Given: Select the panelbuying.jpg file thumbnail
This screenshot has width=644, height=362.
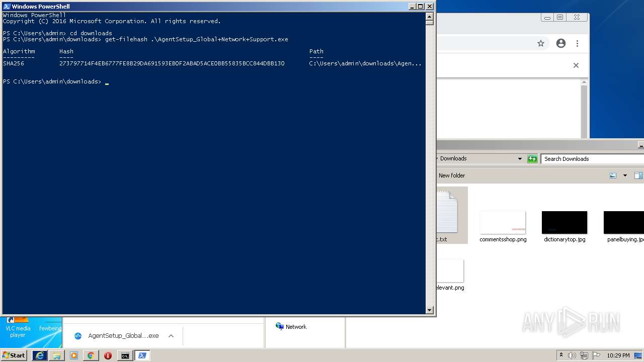Looking at the screenshot, I should click(624, 222).
